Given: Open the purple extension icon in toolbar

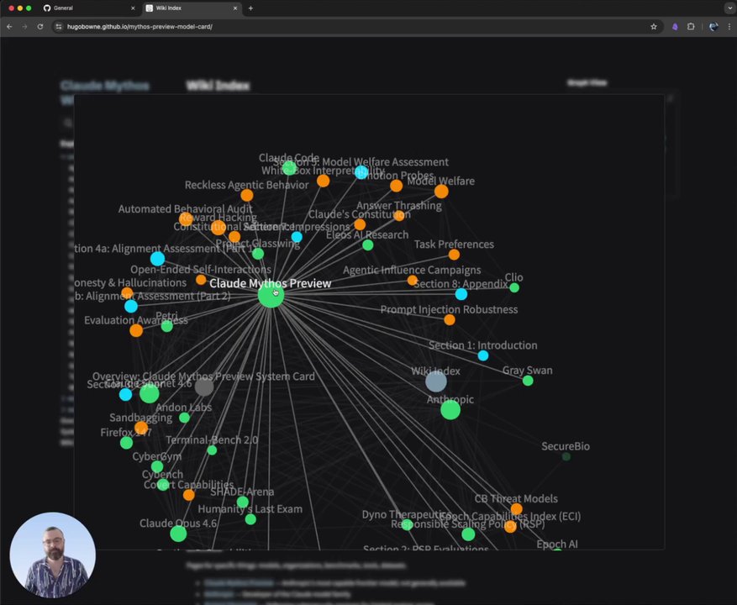Looking at the screenshot, I should (x=675, y=27).
